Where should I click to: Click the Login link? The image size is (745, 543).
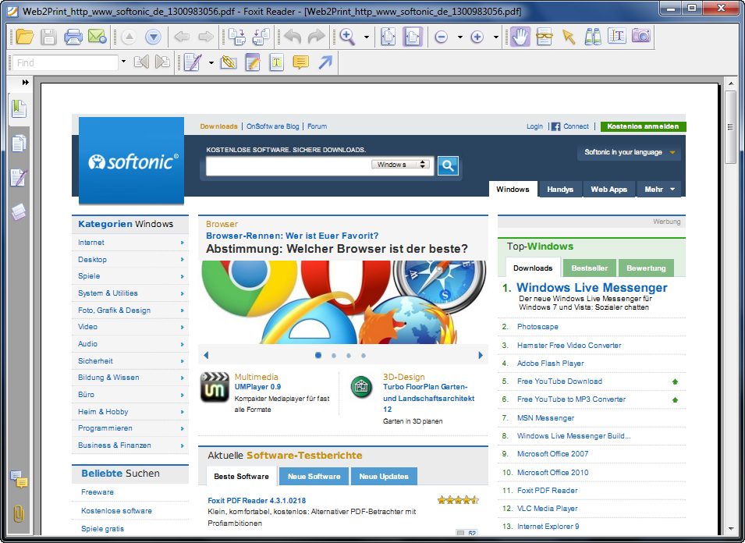point(534,126)
